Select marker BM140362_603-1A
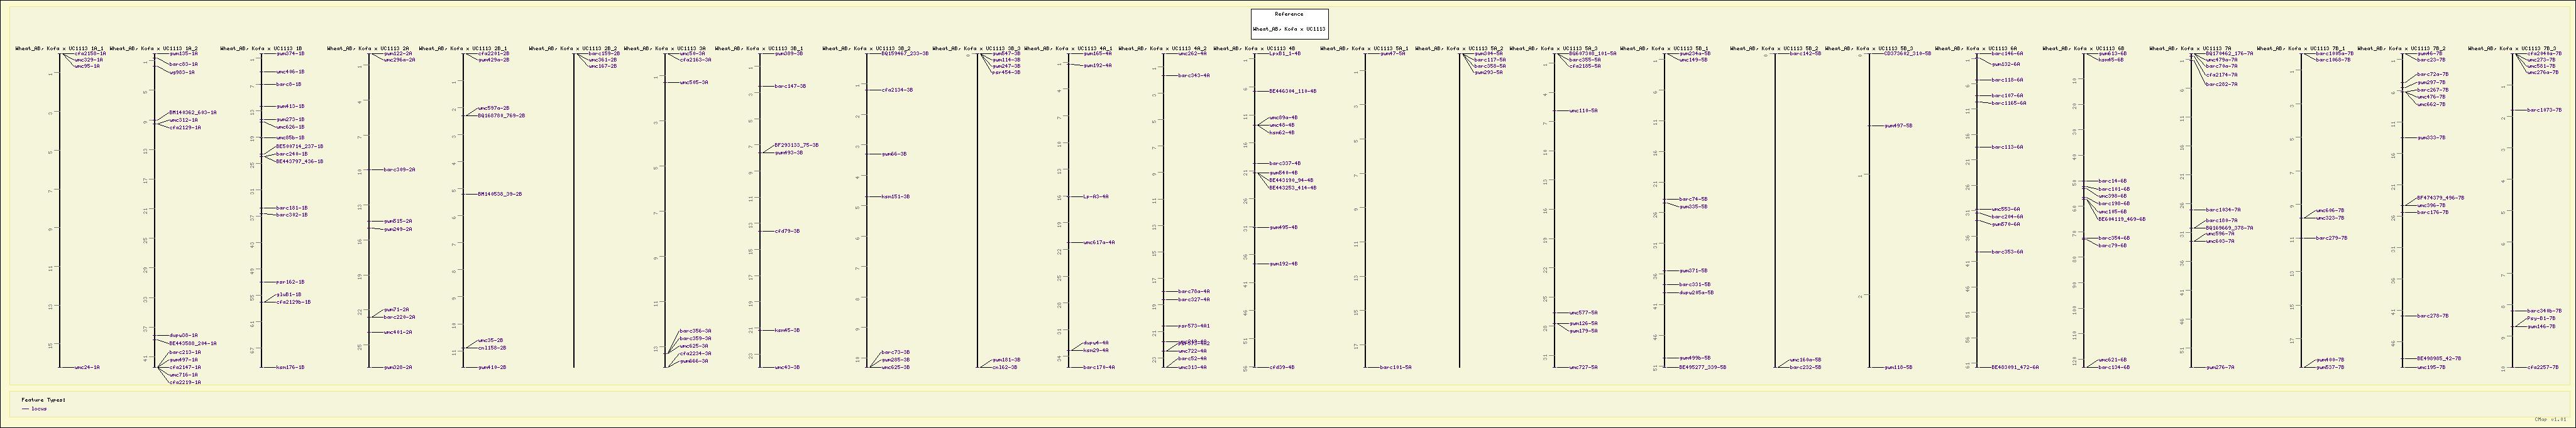Screen dimensions: 2576x428 pyautogui.click(x=192, y=113)
